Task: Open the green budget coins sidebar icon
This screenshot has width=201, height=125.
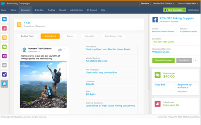Action: 4,47
